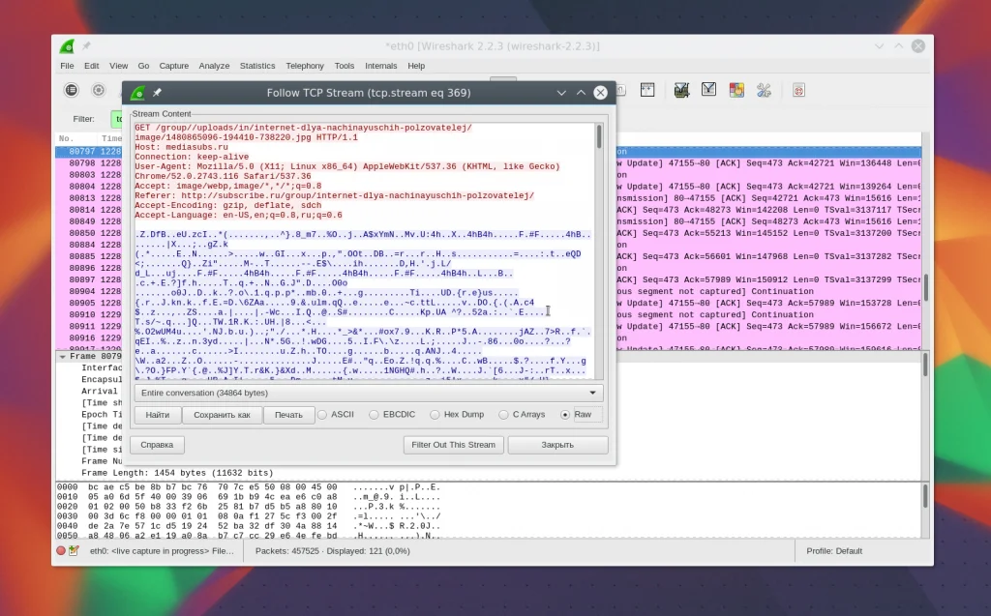The image size is (991, 616).
Task: Open the capture options toolbar icon
Action: click(x=99, y=90)
